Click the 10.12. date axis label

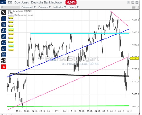point(129,111)
